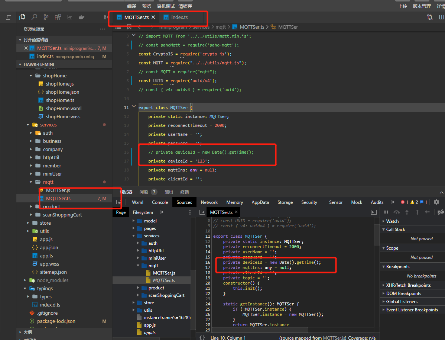Click the compare changes icon in editor top-right
445x340 pixels.
(430, 17)
